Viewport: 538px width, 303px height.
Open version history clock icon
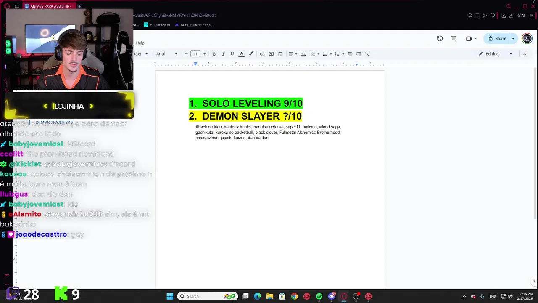pos(440,38)
